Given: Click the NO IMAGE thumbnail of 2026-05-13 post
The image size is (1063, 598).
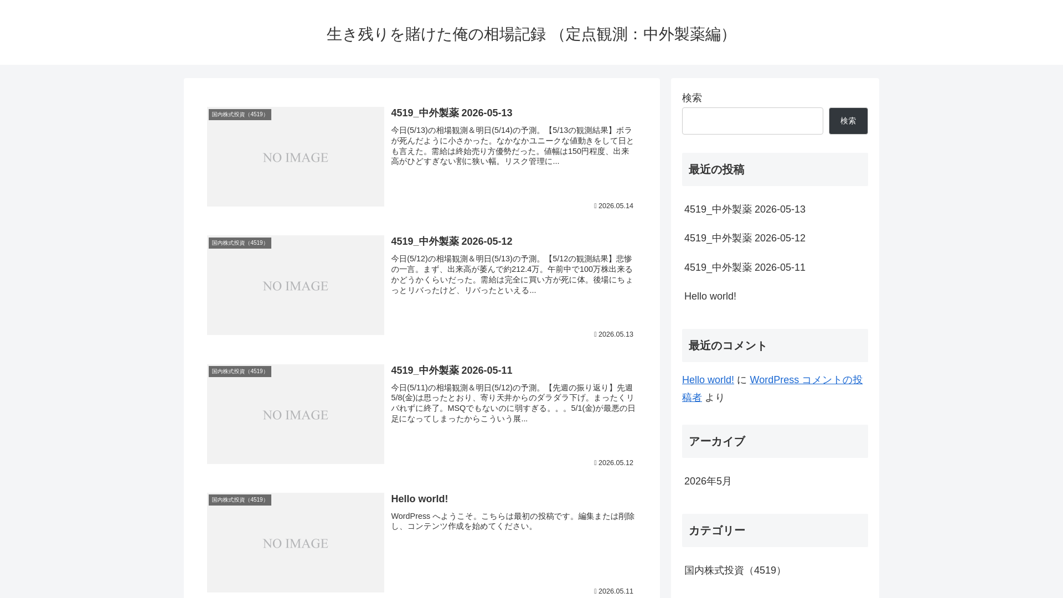Looking at the screenshot, I should click(296, 157).
